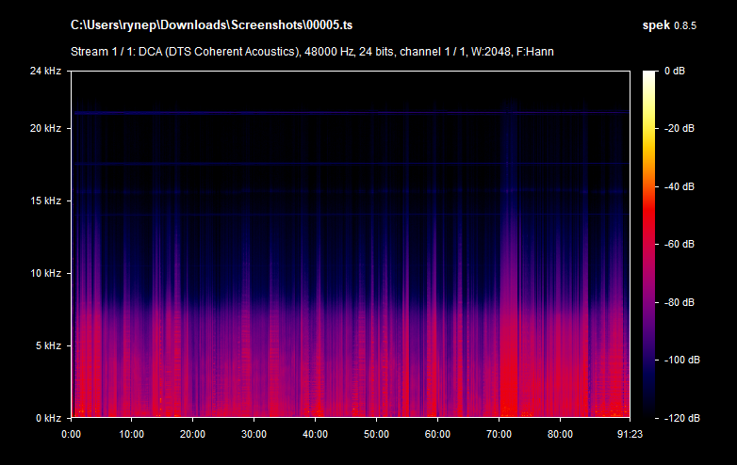Click the white top of the color scale
The height and width of the screenshot is (465, 737).
pyautogui.click(x=649, y=74)
